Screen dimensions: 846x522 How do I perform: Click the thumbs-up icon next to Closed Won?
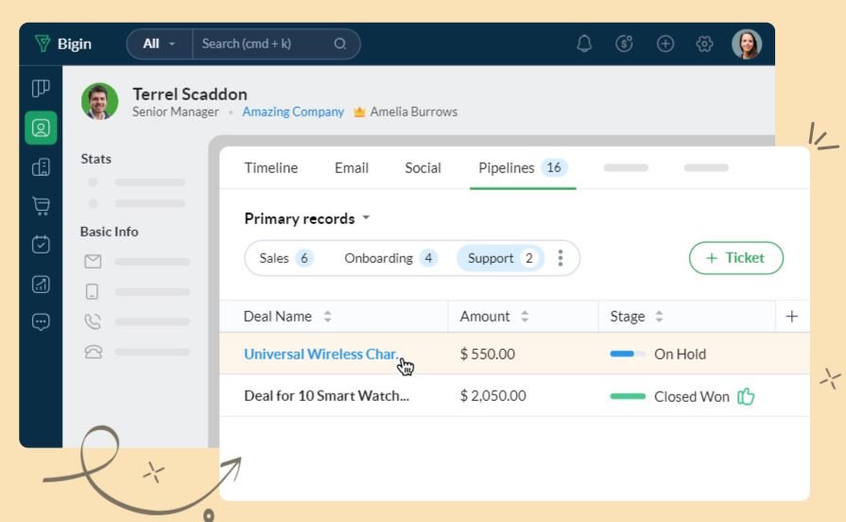[746, 396]
